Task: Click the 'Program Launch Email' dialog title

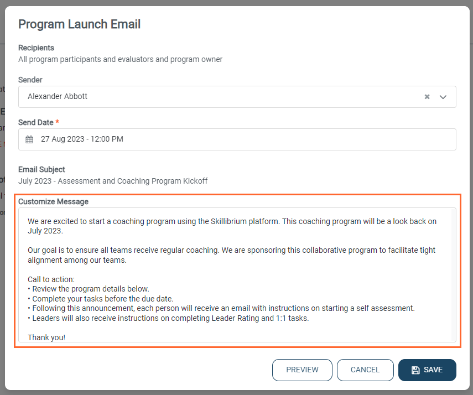Action: coord(79,24)
